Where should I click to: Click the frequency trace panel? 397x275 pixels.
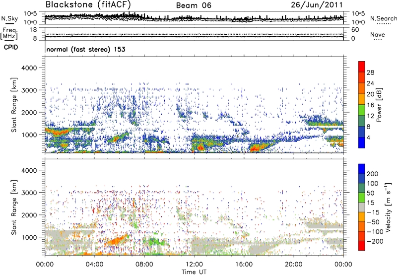[194, 33]
